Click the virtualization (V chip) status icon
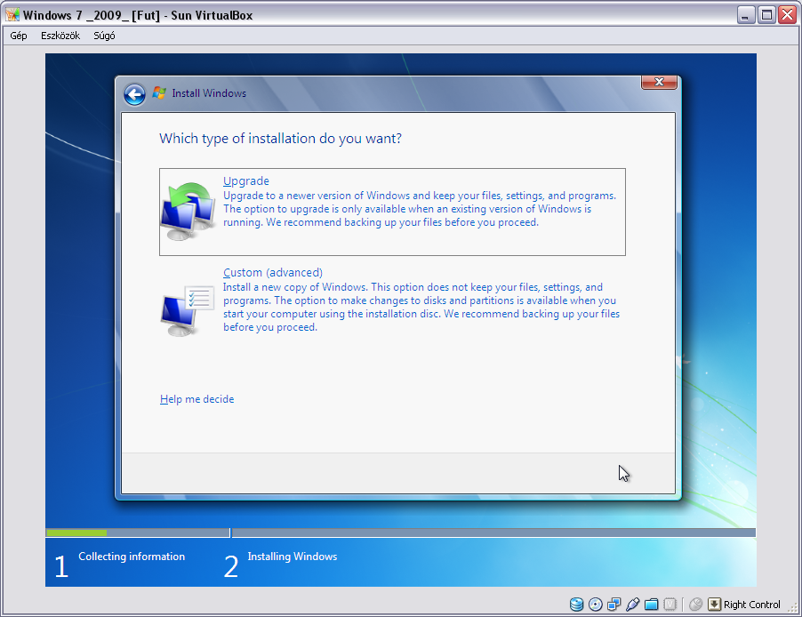 [x=670, y=605]
